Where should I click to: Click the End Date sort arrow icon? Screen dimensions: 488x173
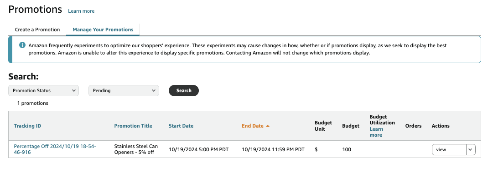(268, 126)
